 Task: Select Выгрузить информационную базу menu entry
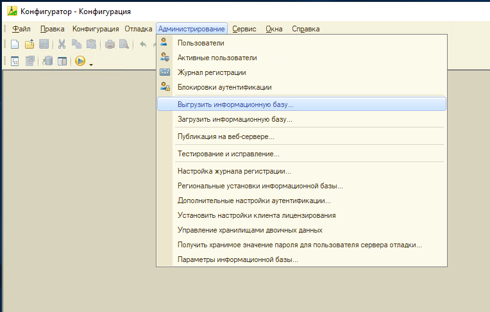pyautogui.click(x=235, y=104)
